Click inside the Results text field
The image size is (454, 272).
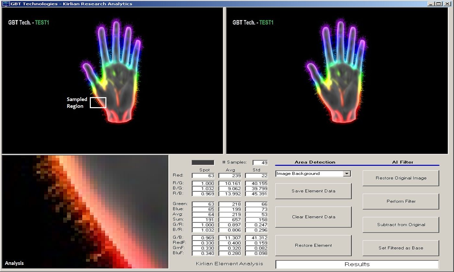pyautogui.click(x=357, y=264)
